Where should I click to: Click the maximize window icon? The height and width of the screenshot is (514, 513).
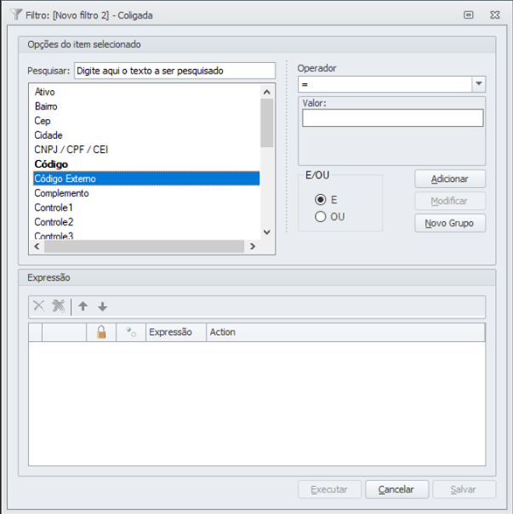click(x=469, y=14)
